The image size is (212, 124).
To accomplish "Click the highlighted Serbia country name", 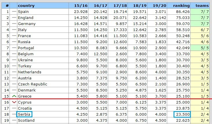I will (24, 114).
